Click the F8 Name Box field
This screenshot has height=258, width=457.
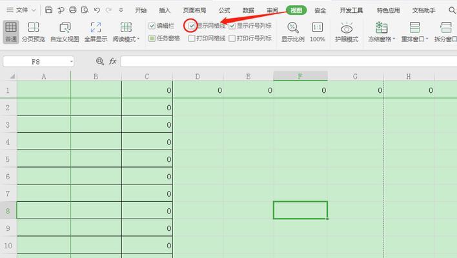(38, 62)
